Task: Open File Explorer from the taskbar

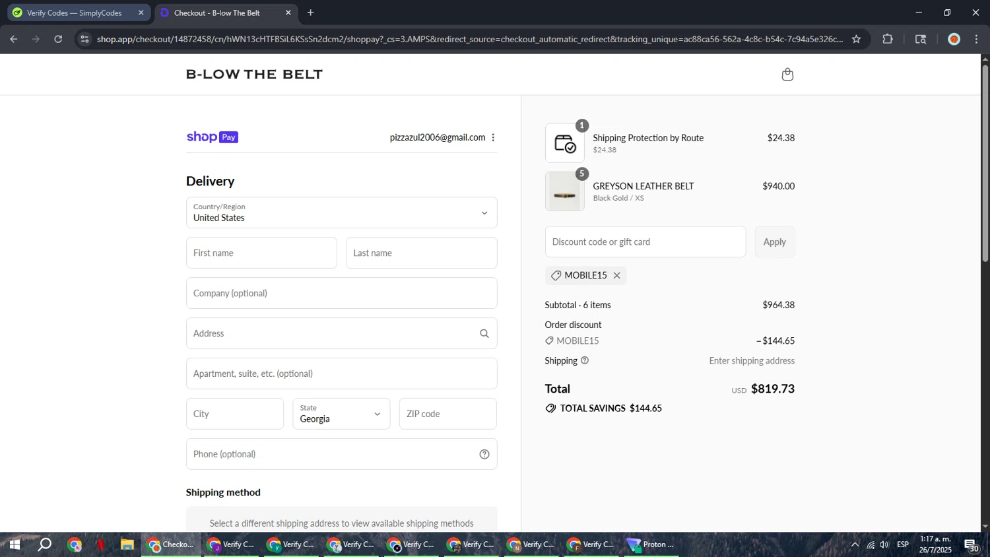Action: tap(127, 544)
